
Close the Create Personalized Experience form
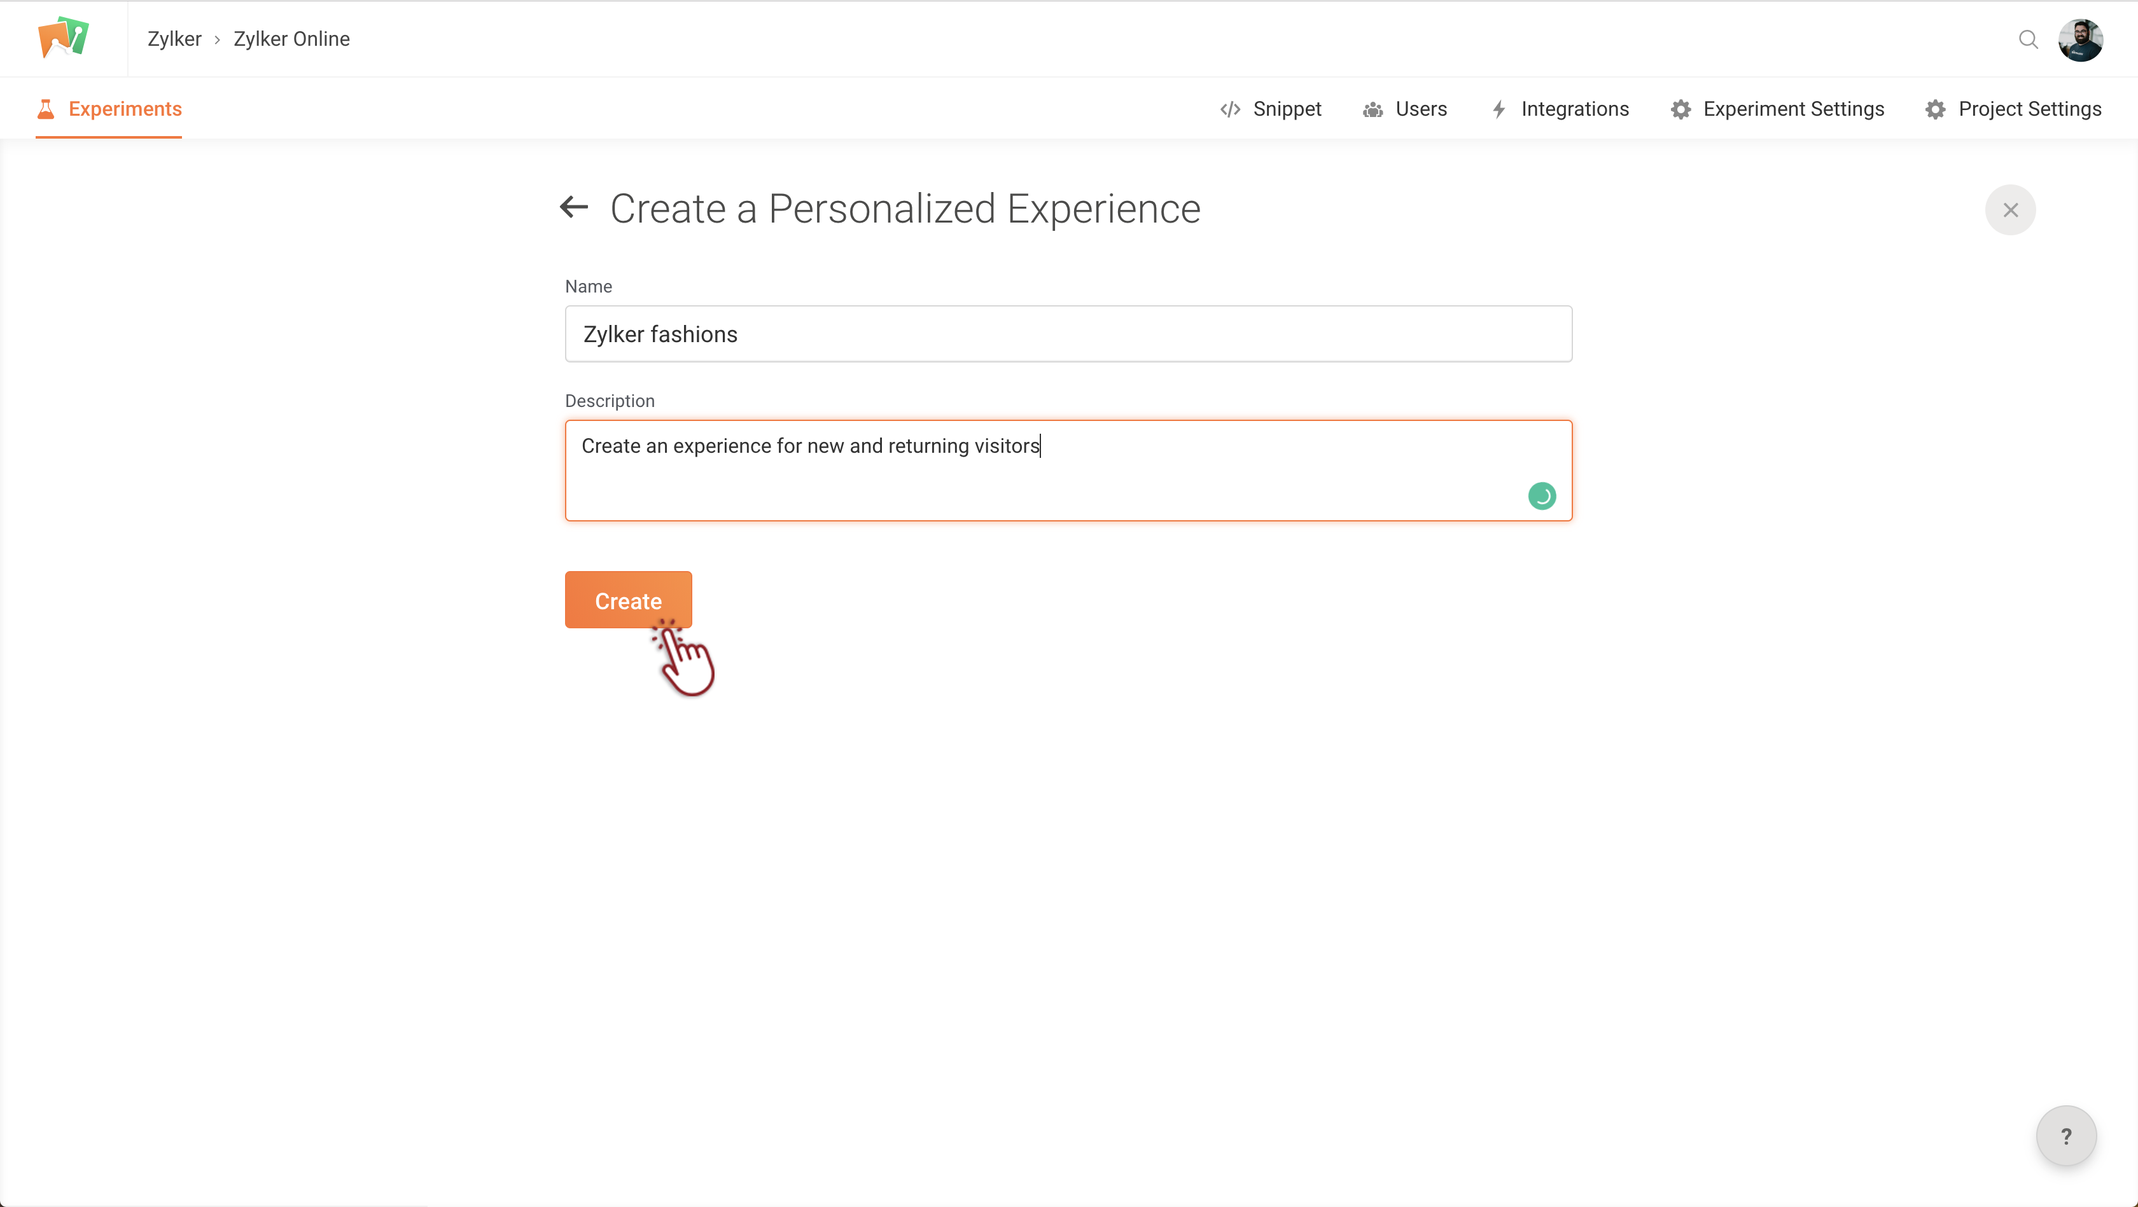click(2009, 210)
